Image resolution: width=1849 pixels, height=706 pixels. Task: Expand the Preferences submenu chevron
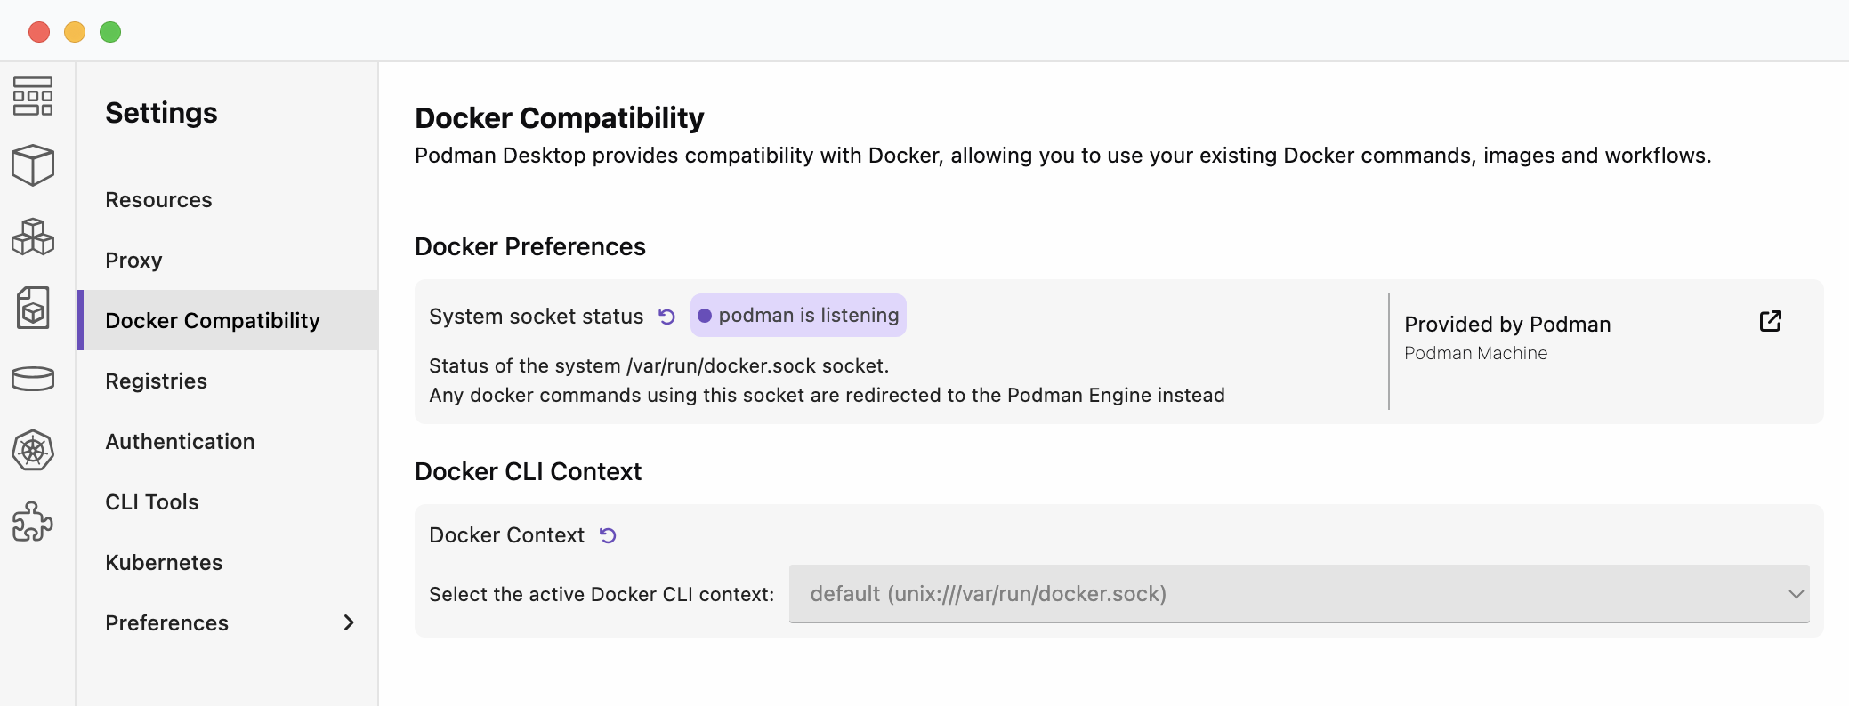pyautogui.click(x=349, y=622)
